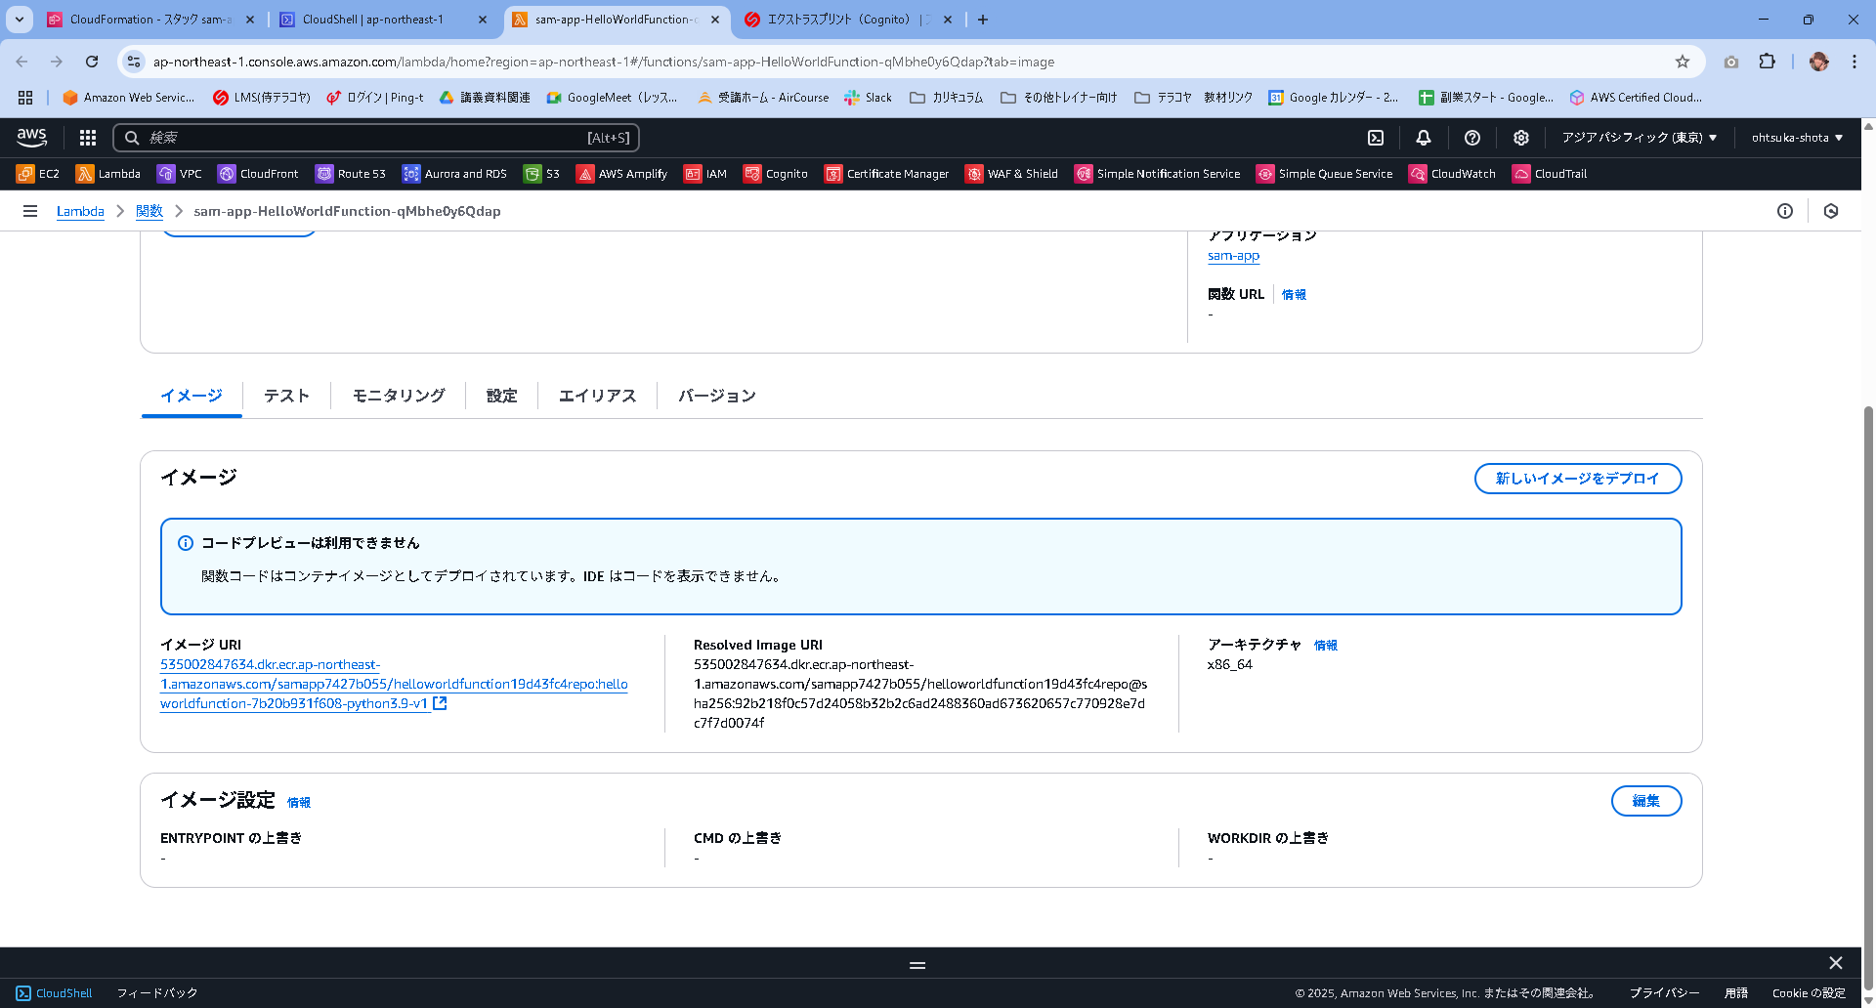Open CloudShell from the footer bar
The height and width of the screenshot is (1008, 1876).
tap(55, 993)
